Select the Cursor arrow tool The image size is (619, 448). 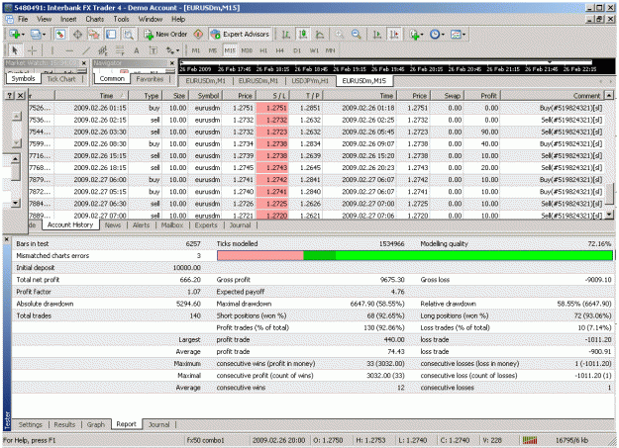15,50
